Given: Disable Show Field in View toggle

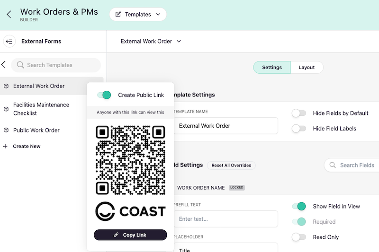Looking at the screenshot, I should pyautogui.click(x=299, y=207).
